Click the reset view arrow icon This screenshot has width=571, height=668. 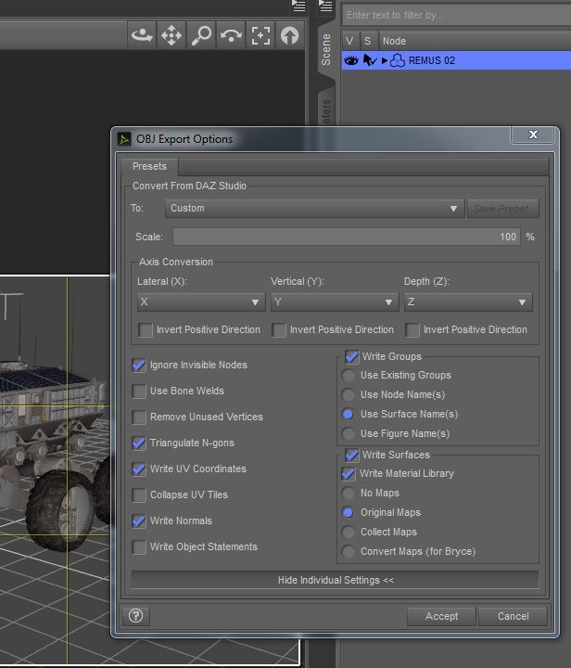290,35
